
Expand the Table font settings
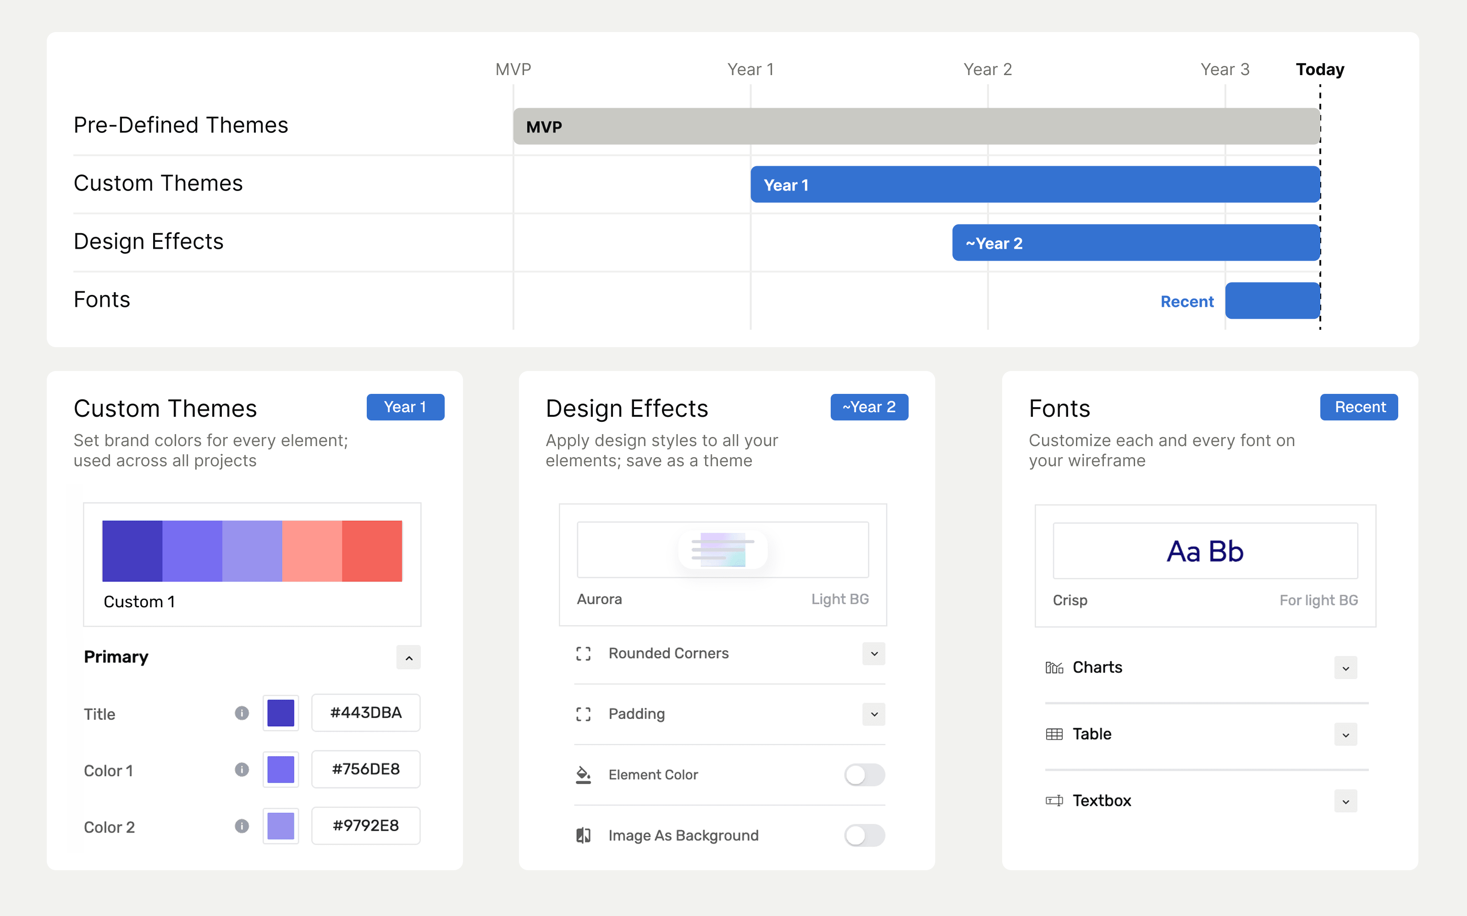[1346, 735]
